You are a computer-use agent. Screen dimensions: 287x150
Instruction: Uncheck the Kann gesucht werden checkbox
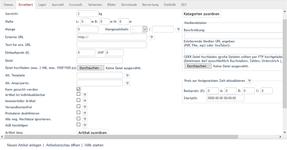(78, 89)
